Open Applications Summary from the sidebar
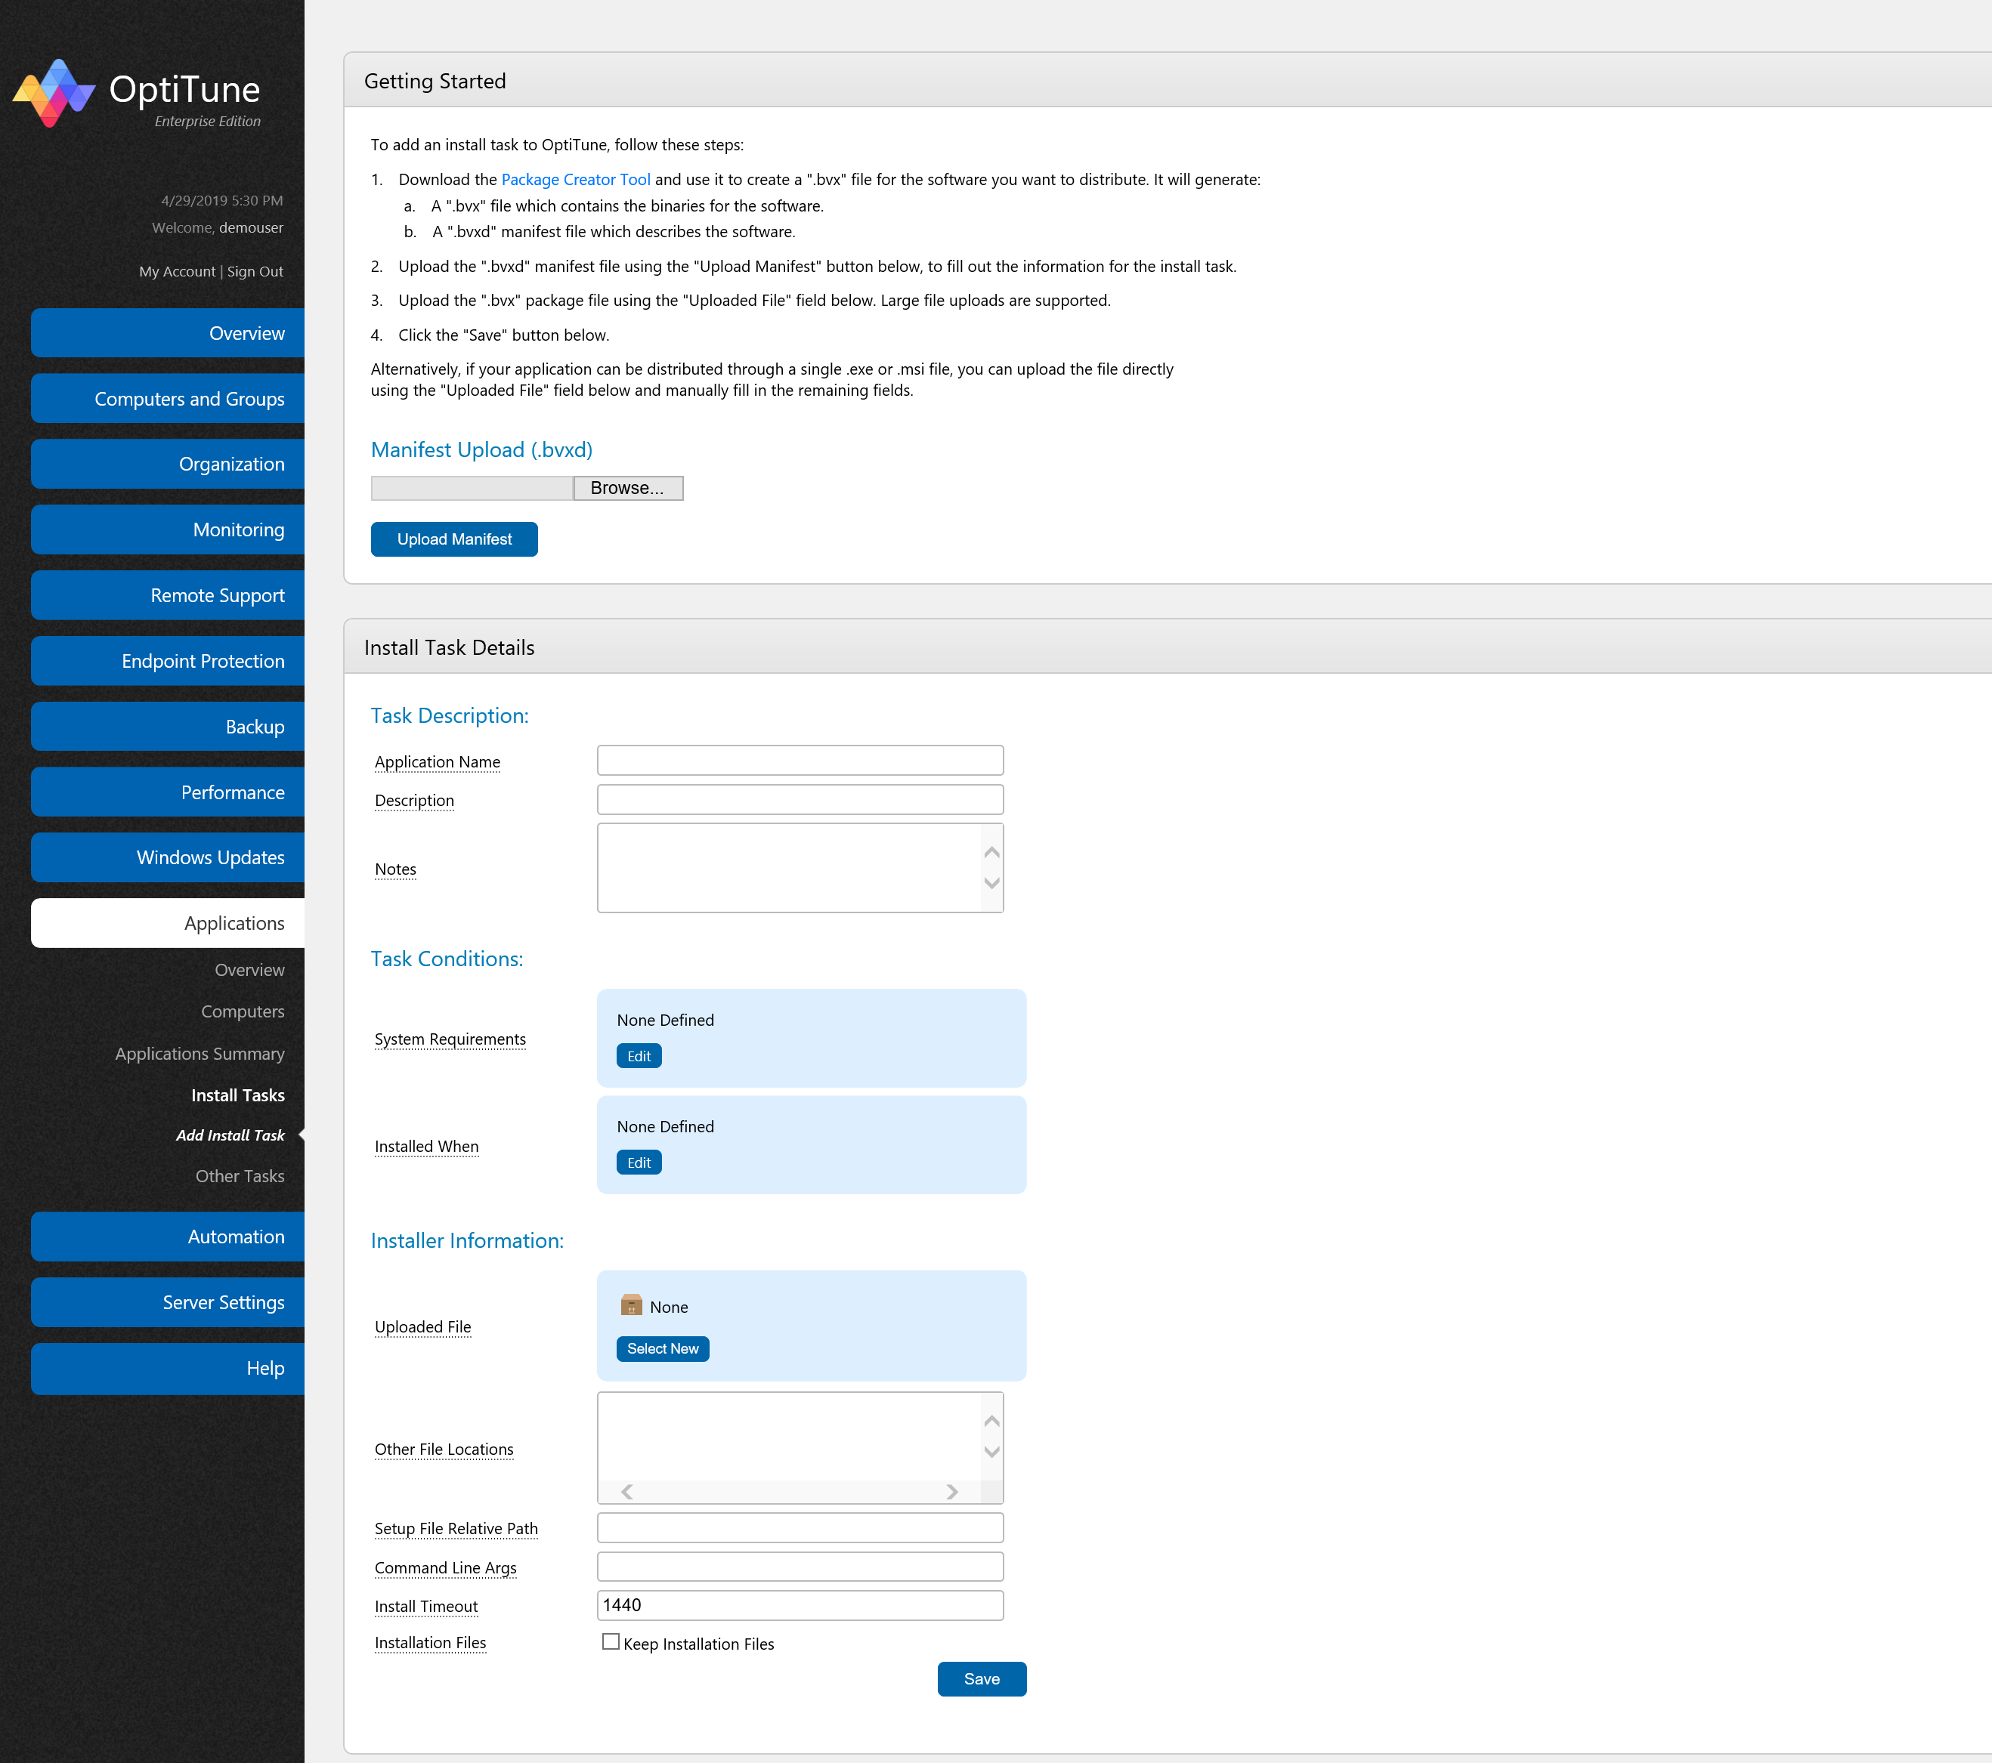 pos(200,1053)
